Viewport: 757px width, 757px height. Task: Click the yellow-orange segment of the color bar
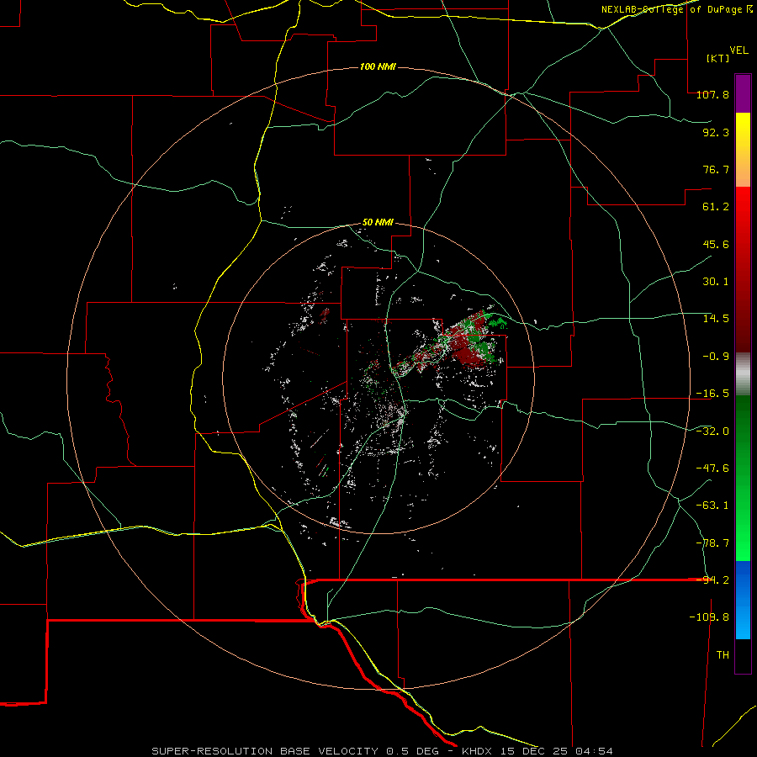(x=743, y=150)
